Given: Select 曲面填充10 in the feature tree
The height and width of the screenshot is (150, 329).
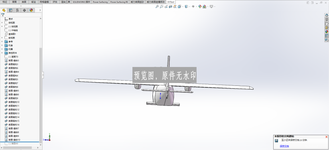Looking at the screenshot, I should 14,102.
